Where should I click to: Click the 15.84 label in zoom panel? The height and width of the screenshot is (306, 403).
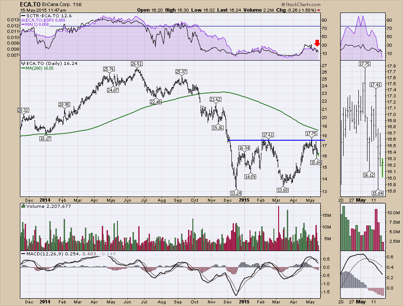pos(377,193)
